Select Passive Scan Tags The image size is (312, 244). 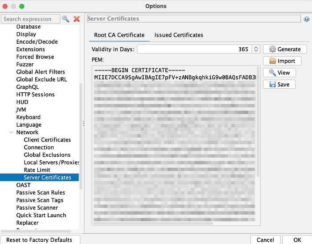[40, 200]
